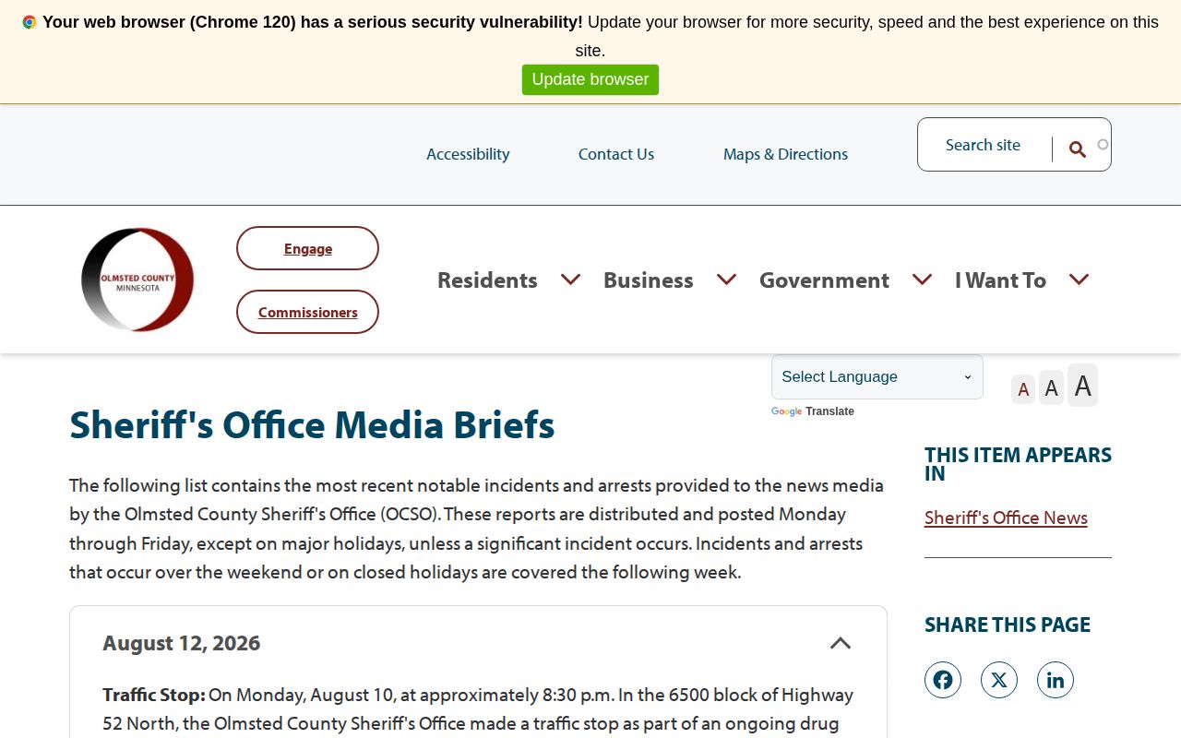
Task: Open Sheriff's Office News link
Action: click(1006, 518)
